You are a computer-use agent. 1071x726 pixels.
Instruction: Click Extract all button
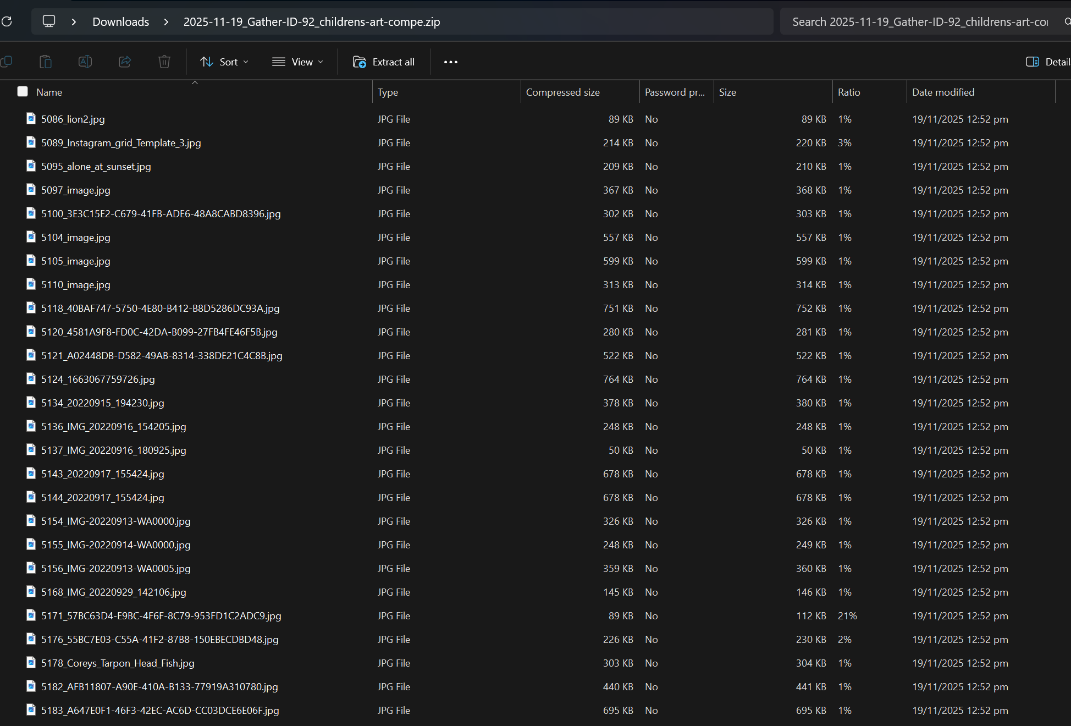tap(384, 62)
